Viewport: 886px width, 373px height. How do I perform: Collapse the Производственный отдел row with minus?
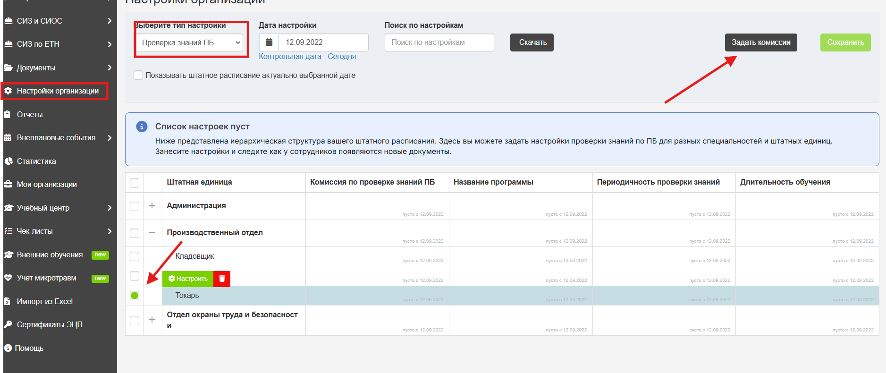(x=152, y=232)
